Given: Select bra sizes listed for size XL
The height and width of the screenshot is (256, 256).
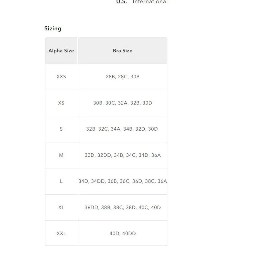Looking at the screenshot, I should pos(123,207).
